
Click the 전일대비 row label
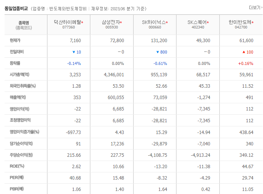pyautogui.click(x=17, y=52)
